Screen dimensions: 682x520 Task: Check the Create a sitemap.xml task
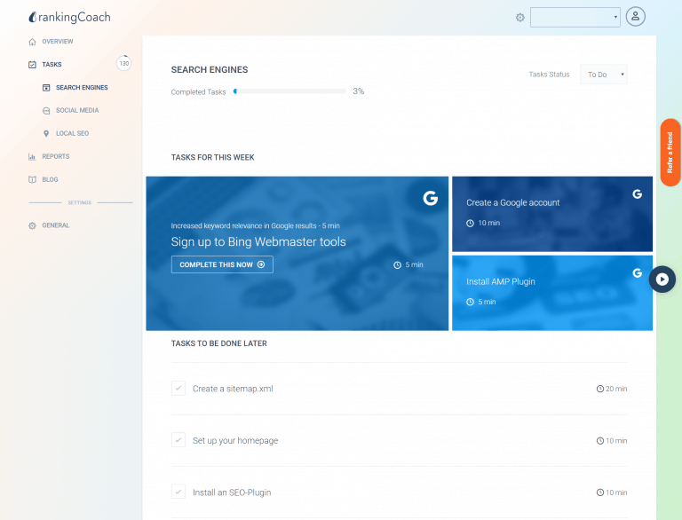pyautogui.click(x=178, y=389)
